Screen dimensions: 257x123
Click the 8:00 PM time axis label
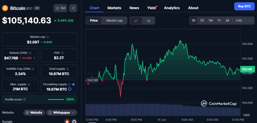136,120
